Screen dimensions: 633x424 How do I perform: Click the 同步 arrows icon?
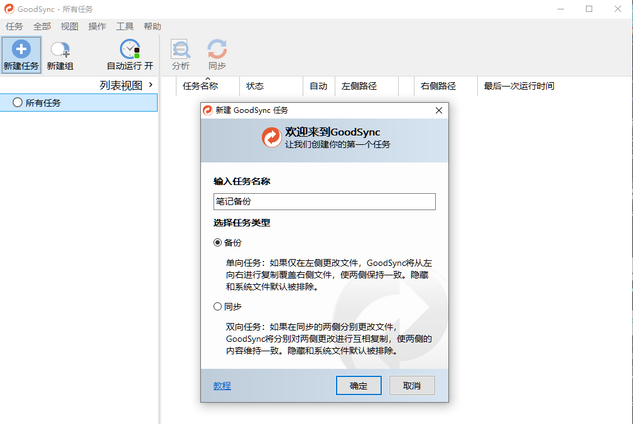[217, 49]
